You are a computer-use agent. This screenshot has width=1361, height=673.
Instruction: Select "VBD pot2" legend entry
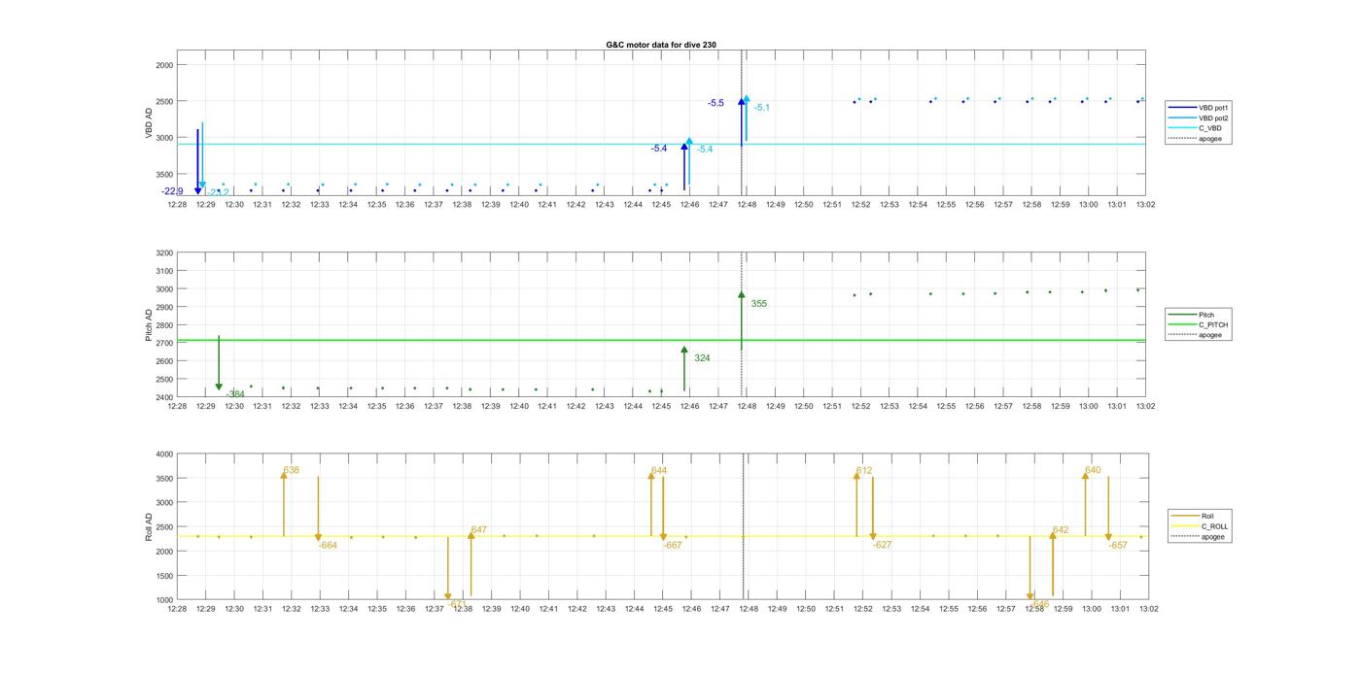point(1215,118)
